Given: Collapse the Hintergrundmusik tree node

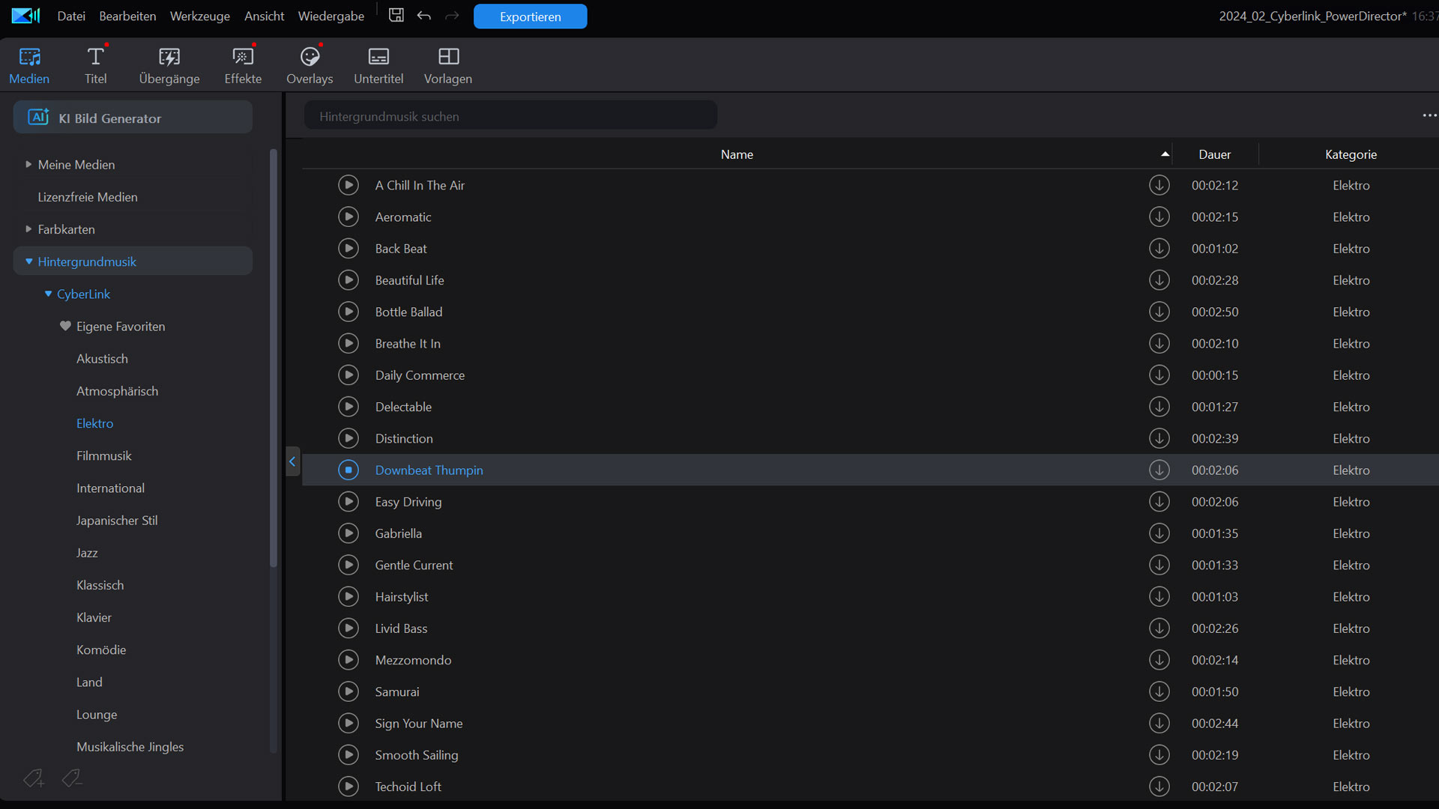Looking at the screenshot, I should (x=28, y=261).
